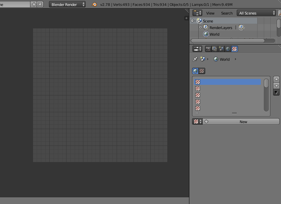The image size is (281, 204).
Task: Select the third texture slot
Action: pyautogui.click(x=227, y=95)
